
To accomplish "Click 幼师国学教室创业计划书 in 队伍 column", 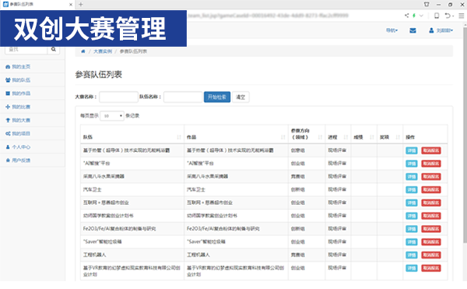I will (x=108, y=216).
